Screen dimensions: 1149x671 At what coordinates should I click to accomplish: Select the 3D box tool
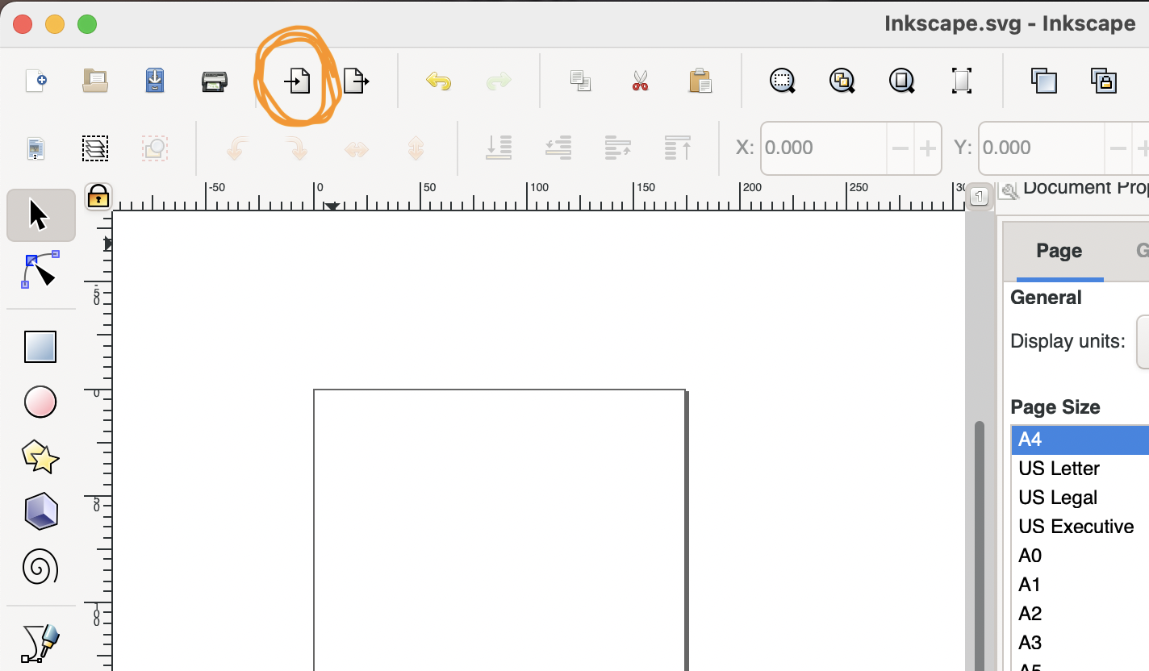40,511
